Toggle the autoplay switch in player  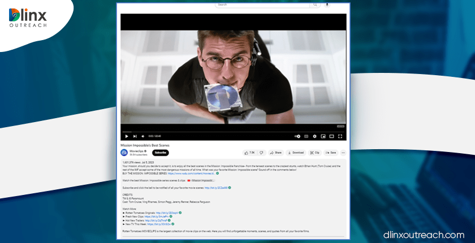click(x=297, y=137)
